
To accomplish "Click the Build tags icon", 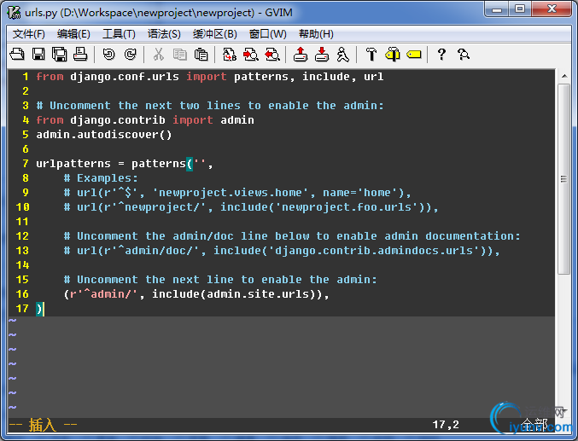I will (393, 55).
